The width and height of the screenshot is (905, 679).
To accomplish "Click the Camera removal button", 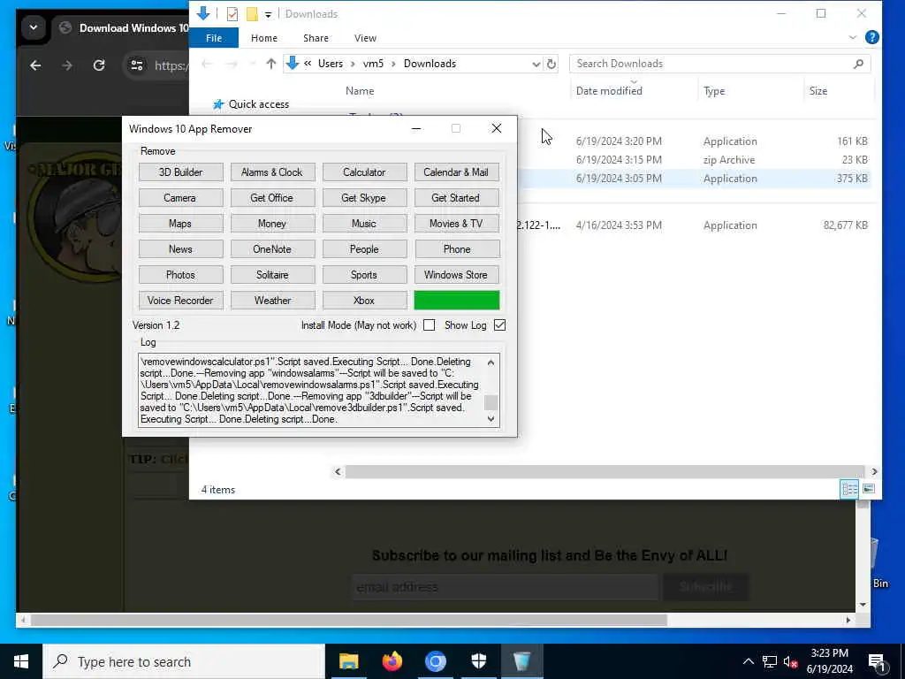I will click(x=180, y=197).
